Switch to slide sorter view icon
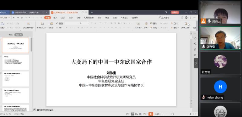The image size is (242, 117). click(136, 114)
